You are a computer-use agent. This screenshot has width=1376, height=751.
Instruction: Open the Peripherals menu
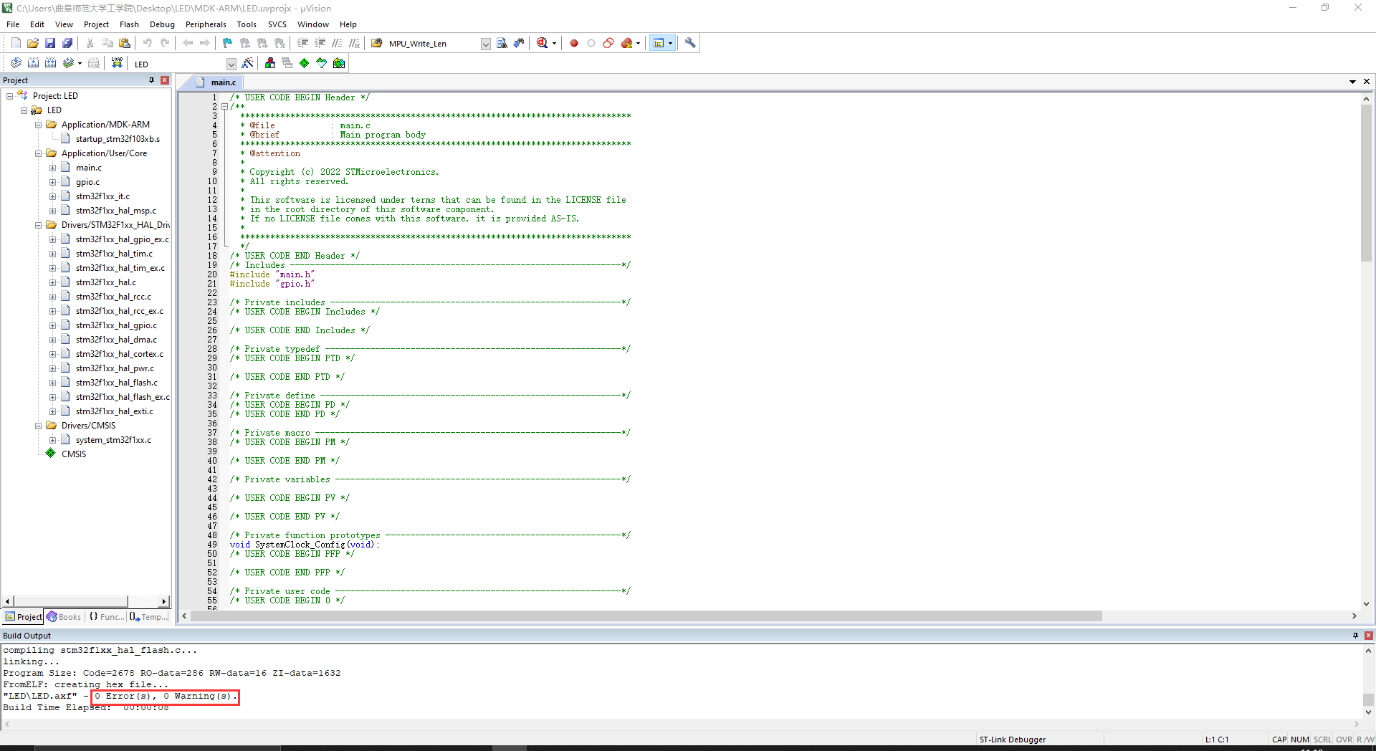coord(206,24)
